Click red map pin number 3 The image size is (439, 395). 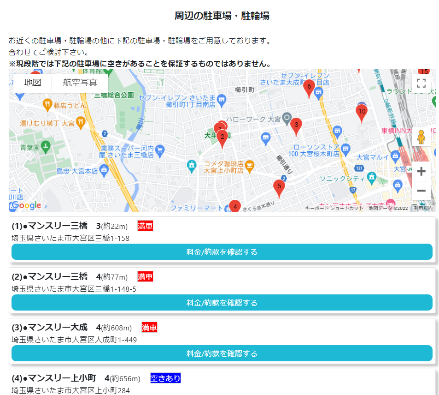coord(296,126)
